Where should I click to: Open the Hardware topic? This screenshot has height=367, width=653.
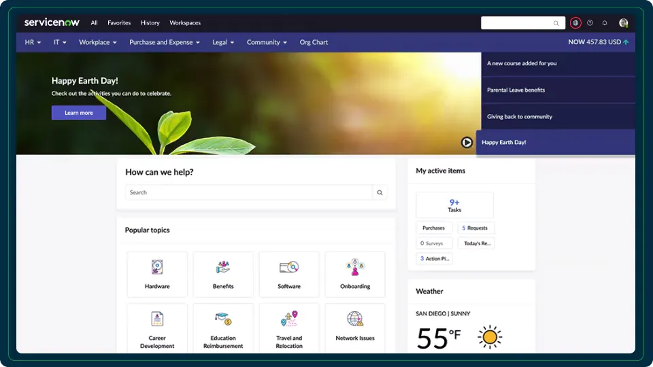click(157, 274)
